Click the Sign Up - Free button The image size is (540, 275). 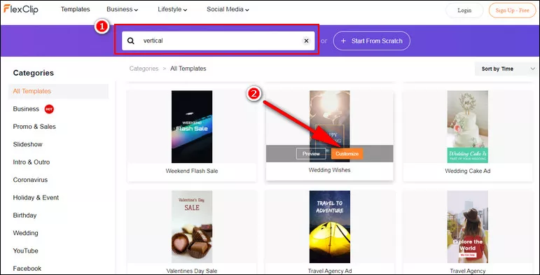pyautogui.click(x=512, y=10)
